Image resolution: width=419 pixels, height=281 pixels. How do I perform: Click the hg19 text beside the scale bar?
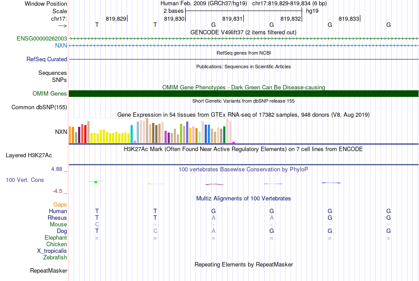(312, 11)
